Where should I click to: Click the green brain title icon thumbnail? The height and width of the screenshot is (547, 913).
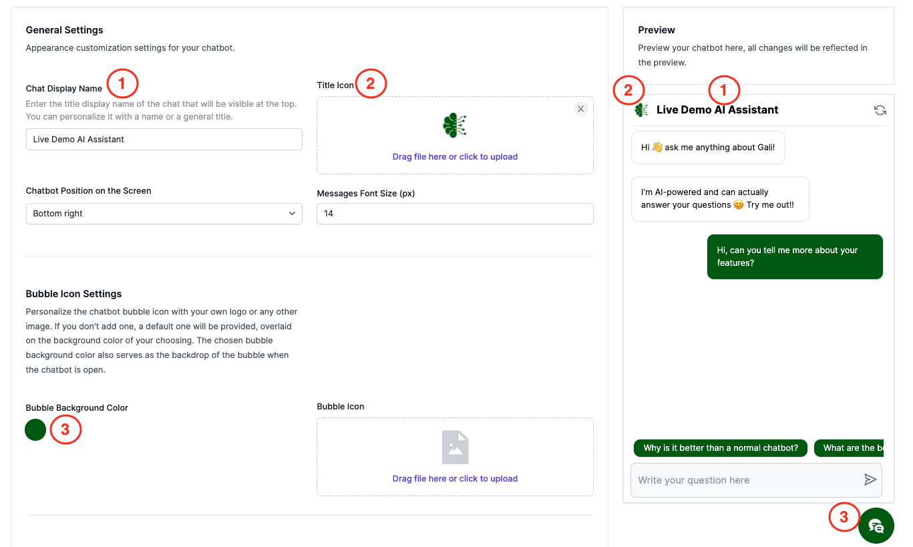[x=454, y=125]
